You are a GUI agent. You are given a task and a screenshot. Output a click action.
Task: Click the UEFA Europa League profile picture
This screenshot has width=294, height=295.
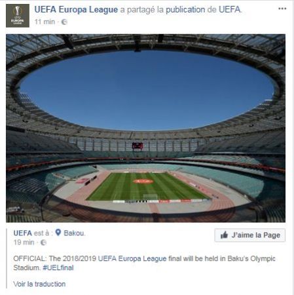point(18,16)
